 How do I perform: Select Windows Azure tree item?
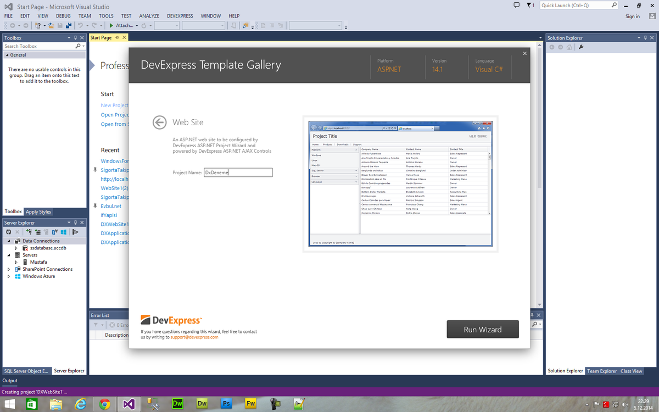point(38,276)
